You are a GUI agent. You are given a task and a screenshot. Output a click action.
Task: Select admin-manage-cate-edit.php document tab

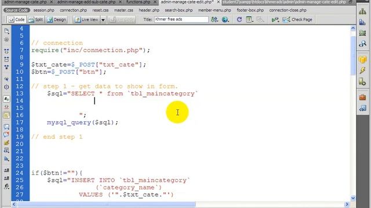click(187, 2)
